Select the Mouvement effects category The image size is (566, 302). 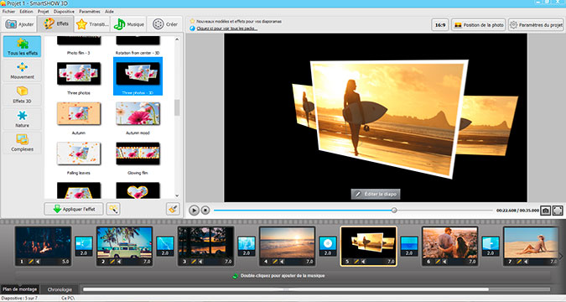(x=23, y=70)
